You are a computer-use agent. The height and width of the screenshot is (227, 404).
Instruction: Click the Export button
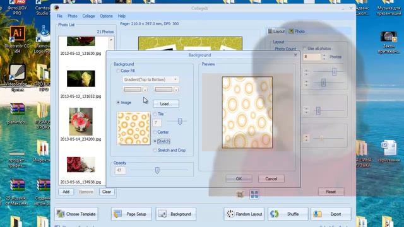click(x=331, y=214)
